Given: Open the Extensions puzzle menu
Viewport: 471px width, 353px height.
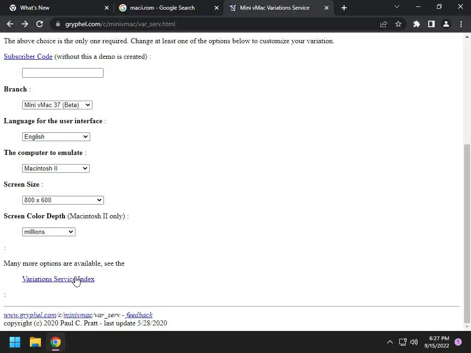Looking at the screenshot, I should (x=417, y=24).
